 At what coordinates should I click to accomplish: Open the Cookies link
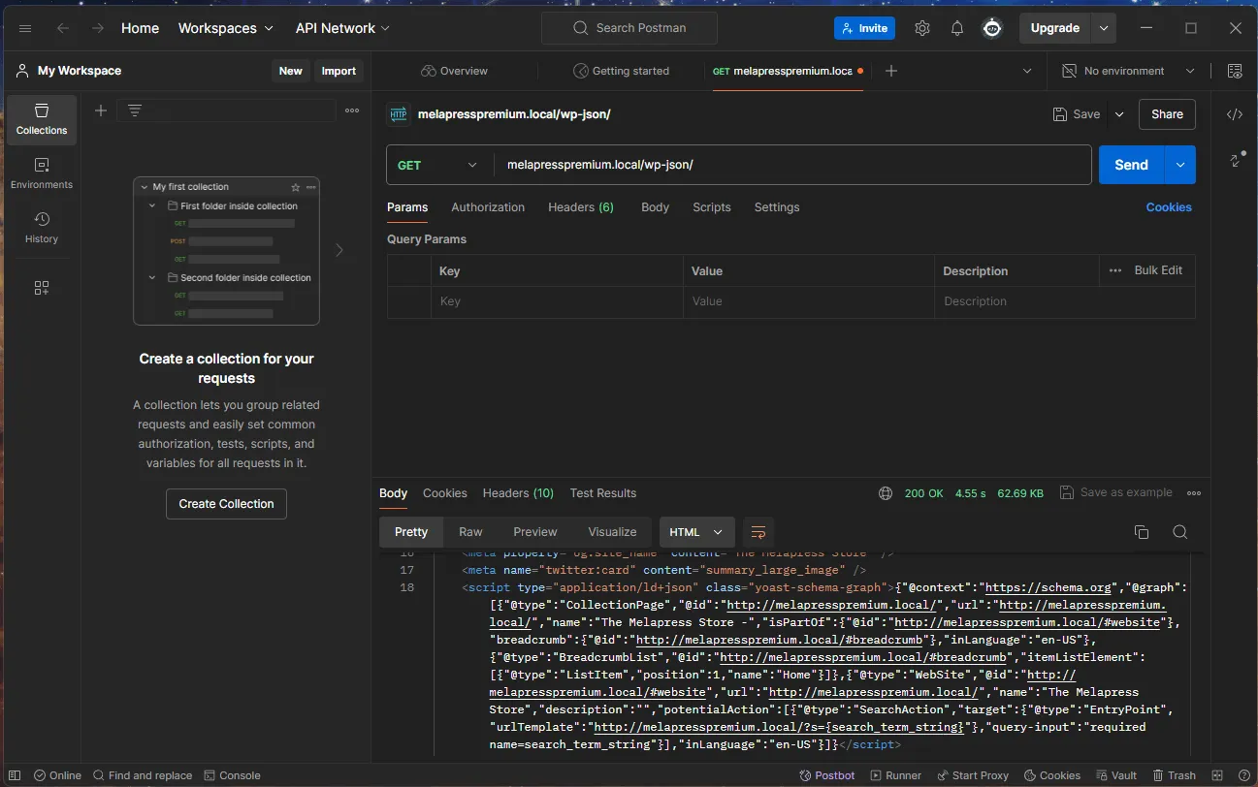[1169, 207]
